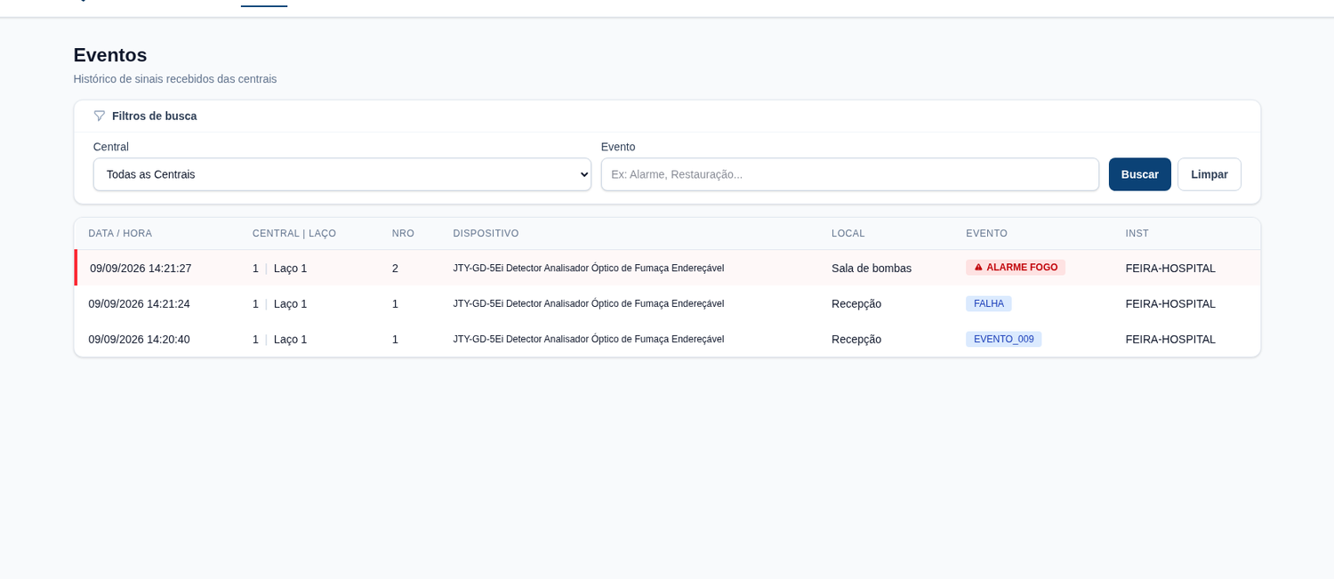Click the 'Evento' column header
1334x579 pixels.
[987, 233]
